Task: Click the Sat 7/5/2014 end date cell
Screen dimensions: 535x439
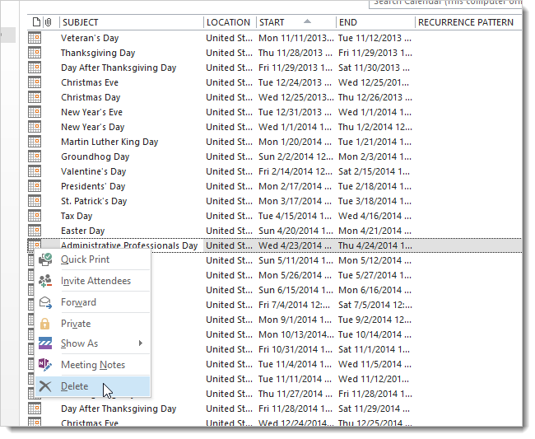Action: tap(375, 305)
